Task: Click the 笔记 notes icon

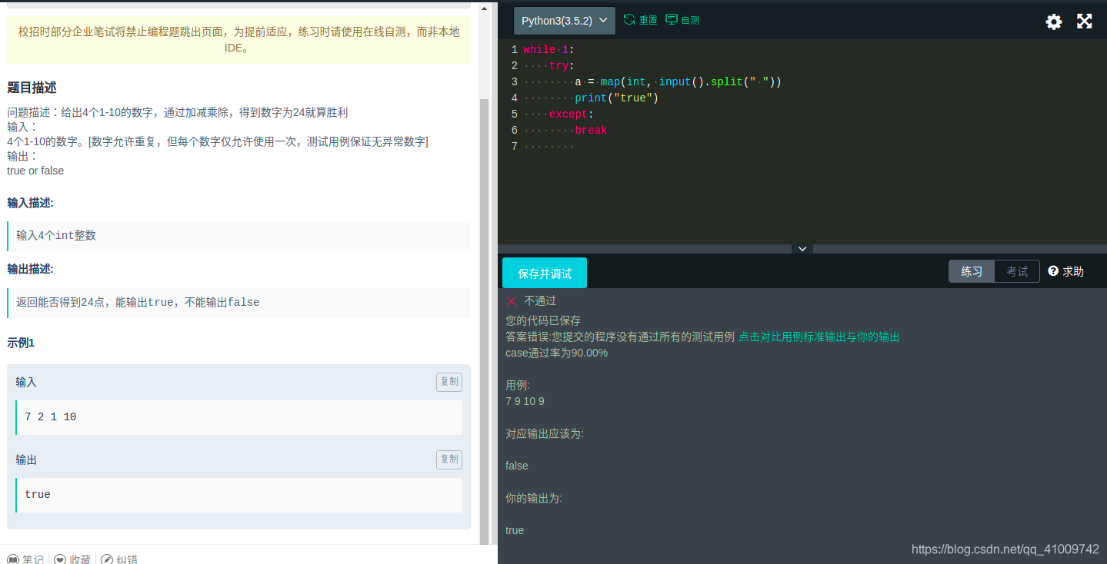Action: point(13,559)
